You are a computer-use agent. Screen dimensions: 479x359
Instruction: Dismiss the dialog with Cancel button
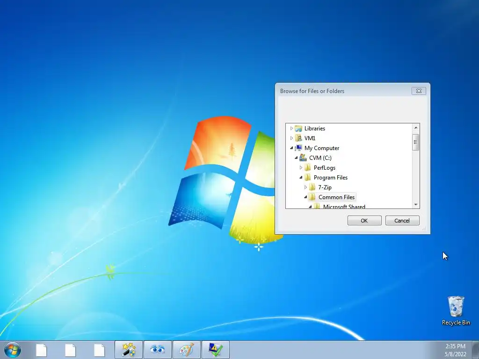(402, 221)
